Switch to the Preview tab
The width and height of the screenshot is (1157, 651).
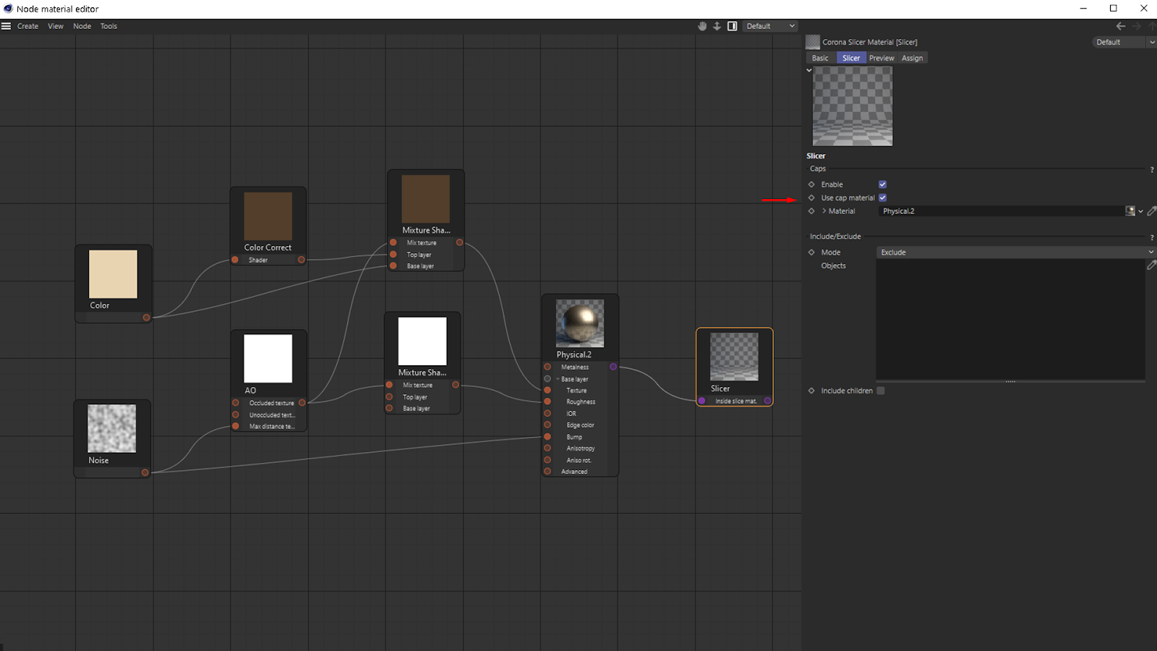tap(881, 58)
